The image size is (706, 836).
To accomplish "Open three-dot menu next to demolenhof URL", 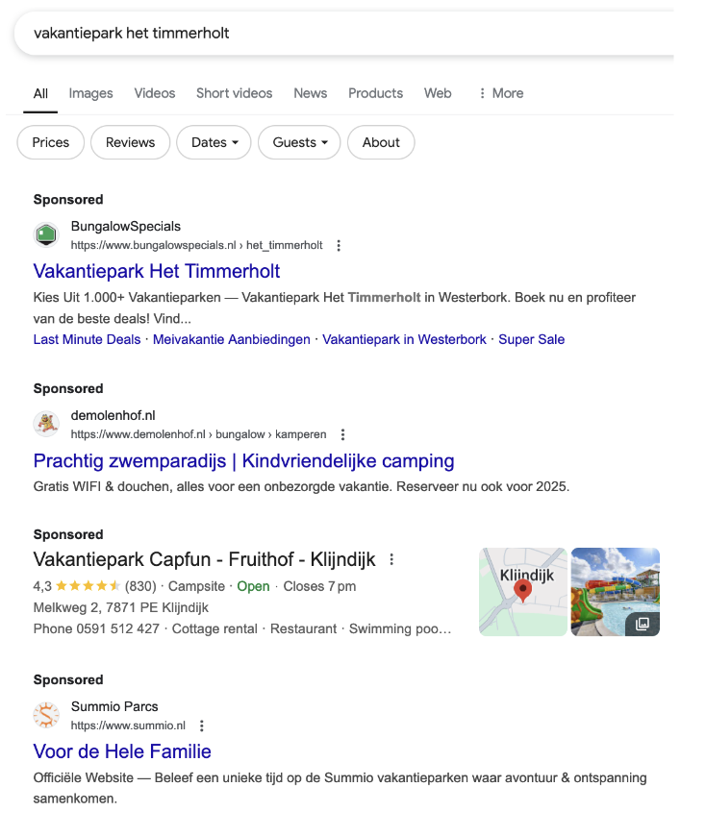I will coord(342,434).
